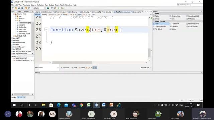
Task: Open the Tools menu
Action: coord(62,5)
